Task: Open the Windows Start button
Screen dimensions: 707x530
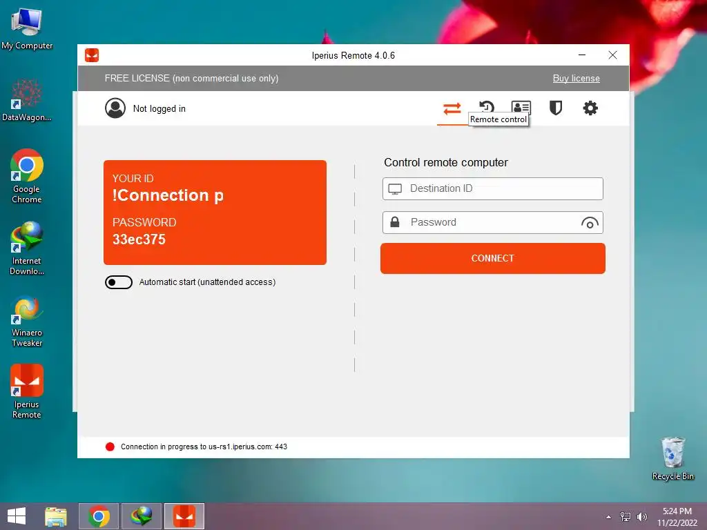Action: point(17,516)
